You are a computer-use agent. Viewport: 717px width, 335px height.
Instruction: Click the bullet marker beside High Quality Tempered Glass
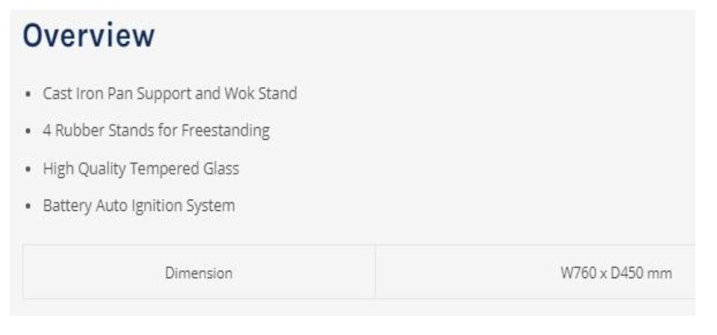(28, 169)
